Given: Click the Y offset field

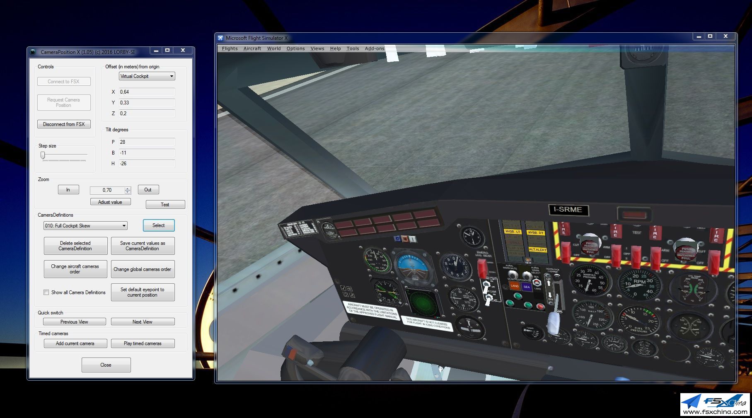Looking at the screenshot, I should 147,103.
